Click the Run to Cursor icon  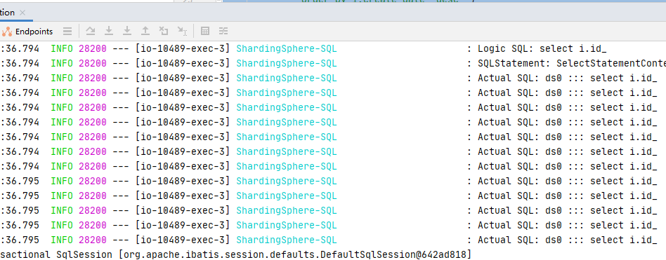(x=182, y=31)
